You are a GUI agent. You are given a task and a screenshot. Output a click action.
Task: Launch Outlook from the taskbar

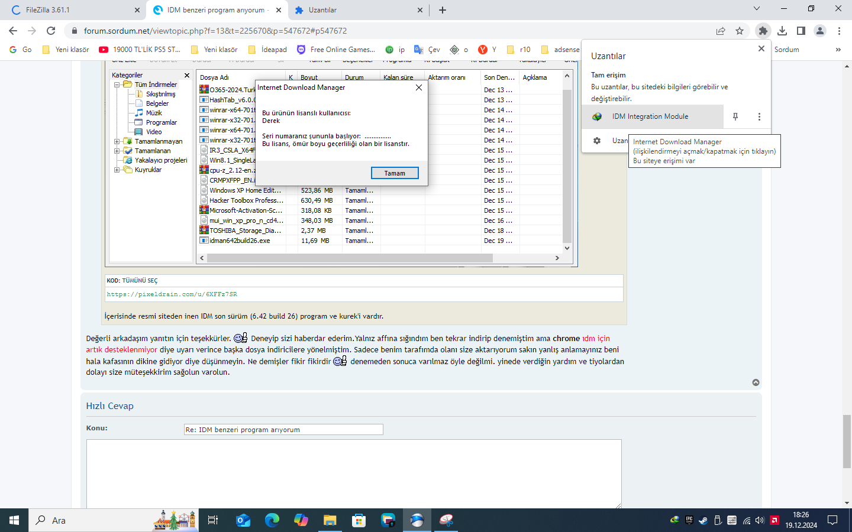243,520
